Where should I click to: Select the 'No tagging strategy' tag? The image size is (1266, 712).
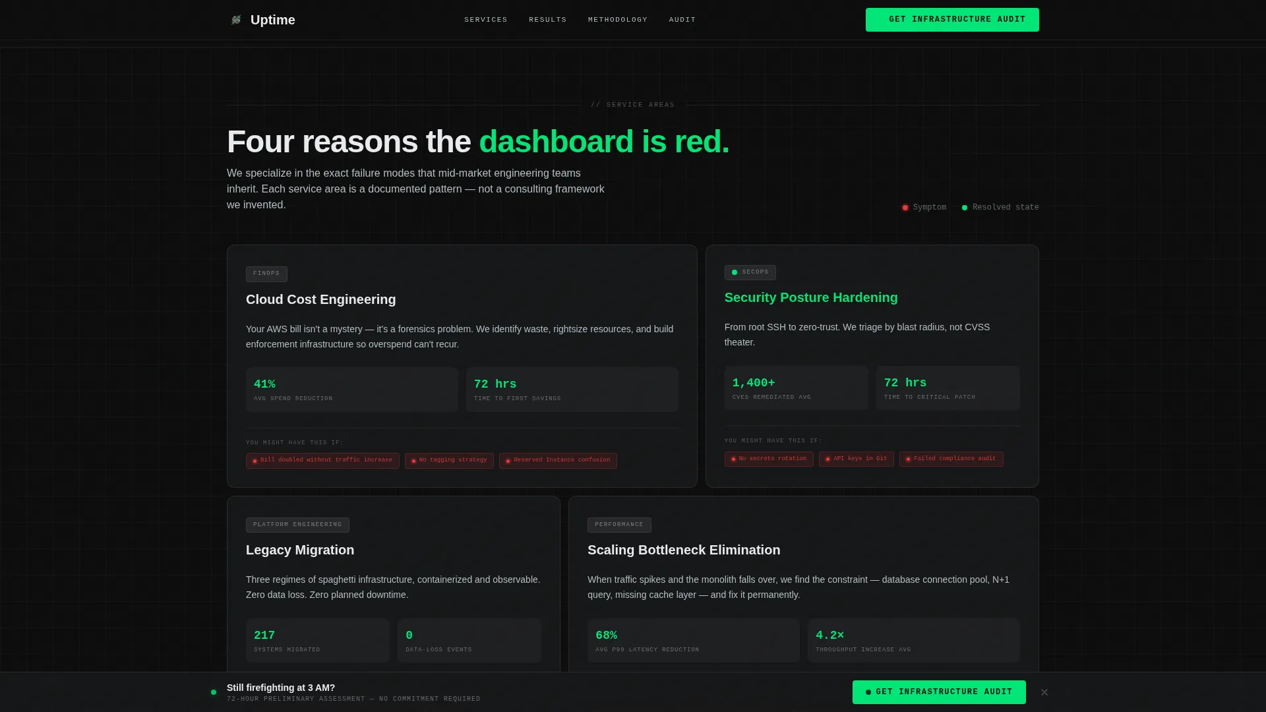point(449,460)
